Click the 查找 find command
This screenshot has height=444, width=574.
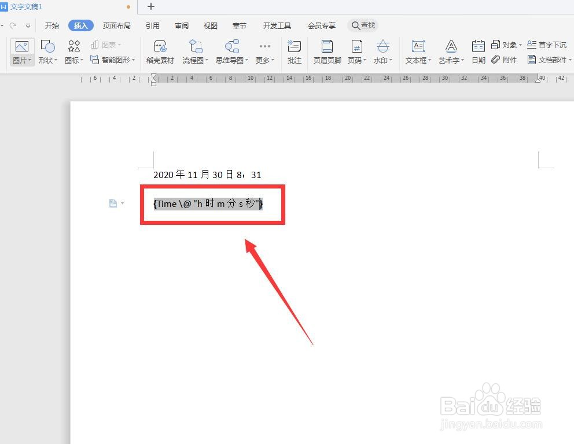(x=363, y=25)
